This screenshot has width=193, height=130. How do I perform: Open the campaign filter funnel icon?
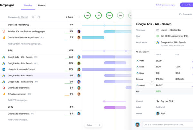click(x=33, y=17)
